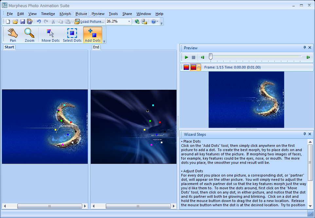
Task: Click the yellow dot on the Start picture
Action: click(x=55, y=130)
